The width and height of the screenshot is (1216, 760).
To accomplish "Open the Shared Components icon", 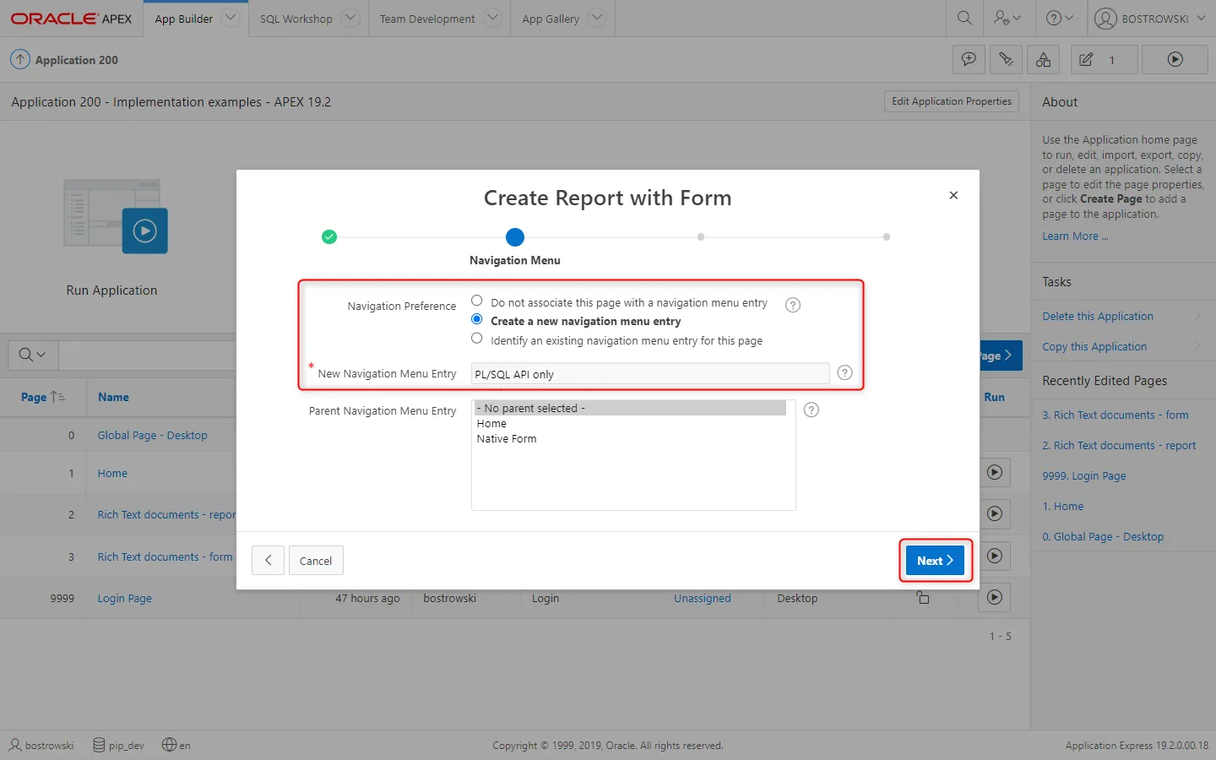I will point(1043,60).
